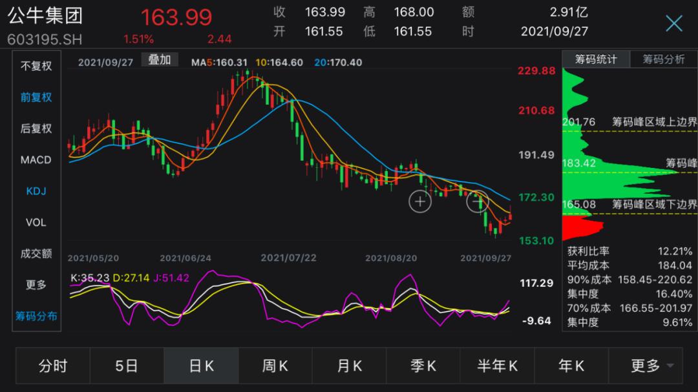Show the VOL indicator
Viewport: 698px width, 392px height.
click(x=36, y=222)
